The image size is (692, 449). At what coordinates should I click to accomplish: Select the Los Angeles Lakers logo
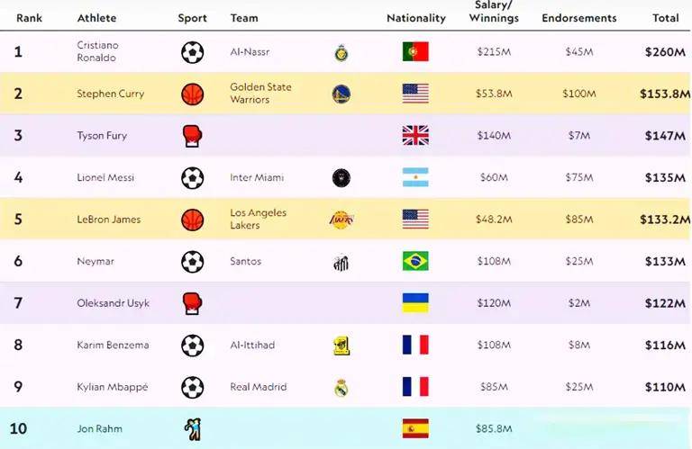(x=341, y=220)
